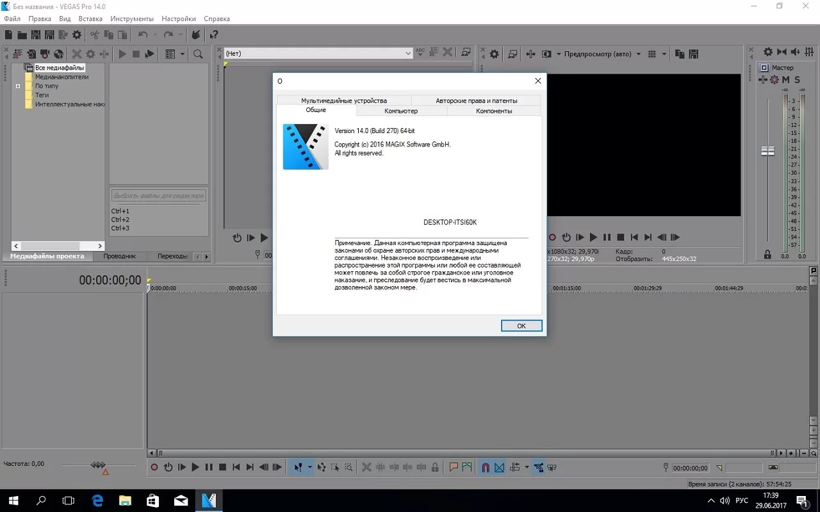
Task: Open Microsoft Edge from the Windows taskbar
Action: tap(97, 500)
